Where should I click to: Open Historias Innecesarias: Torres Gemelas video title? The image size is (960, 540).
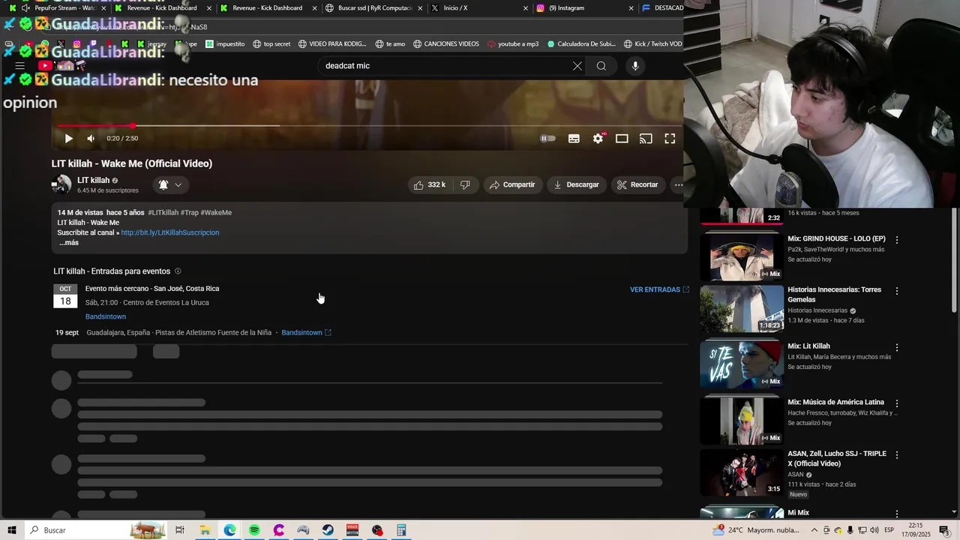(x=834, y=294)
